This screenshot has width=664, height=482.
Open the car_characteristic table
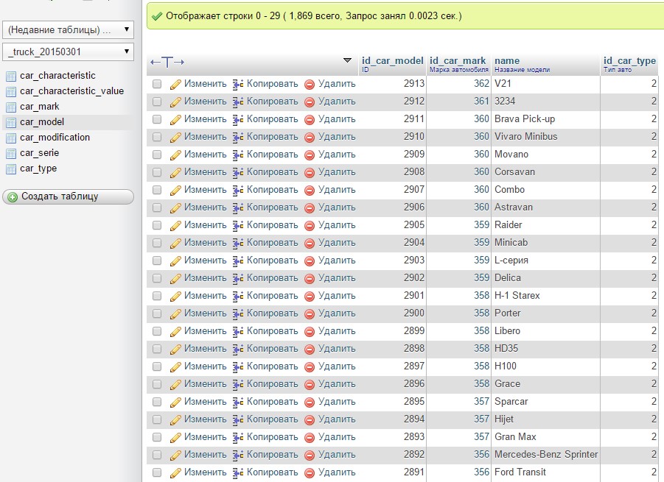tap(57, 76)
